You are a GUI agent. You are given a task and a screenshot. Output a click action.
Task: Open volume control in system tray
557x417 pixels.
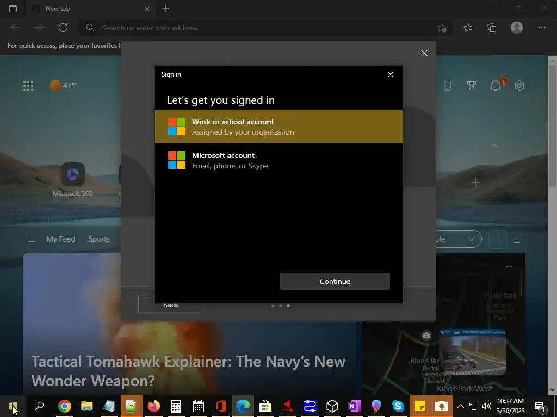coord(487,406)
